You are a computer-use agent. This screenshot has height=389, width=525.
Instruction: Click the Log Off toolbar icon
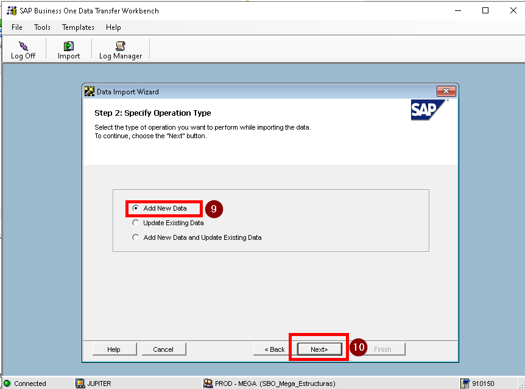pos(23,46)
